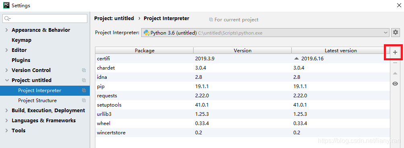The height and width of the screenshot is (148, 404).
Task: Select the Project Structure item
Action: [x=37, y=101]
